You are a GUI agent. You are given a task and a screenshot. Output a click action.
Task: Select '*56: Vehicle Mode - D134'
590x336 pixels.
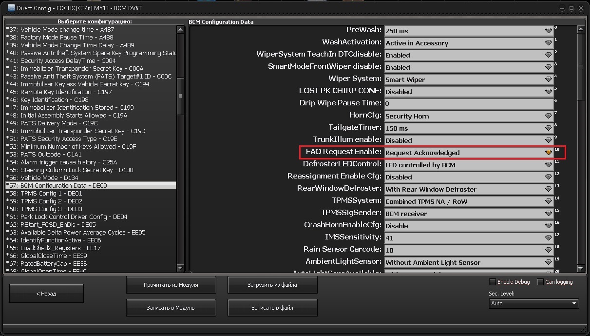91,178
